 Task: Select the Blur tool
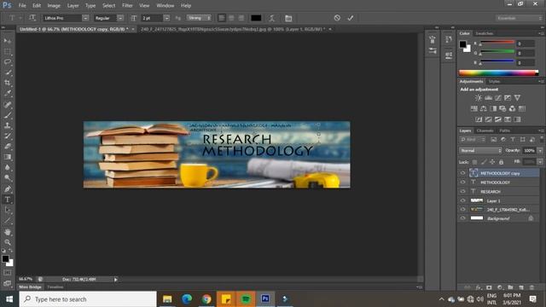coord(8,167)
